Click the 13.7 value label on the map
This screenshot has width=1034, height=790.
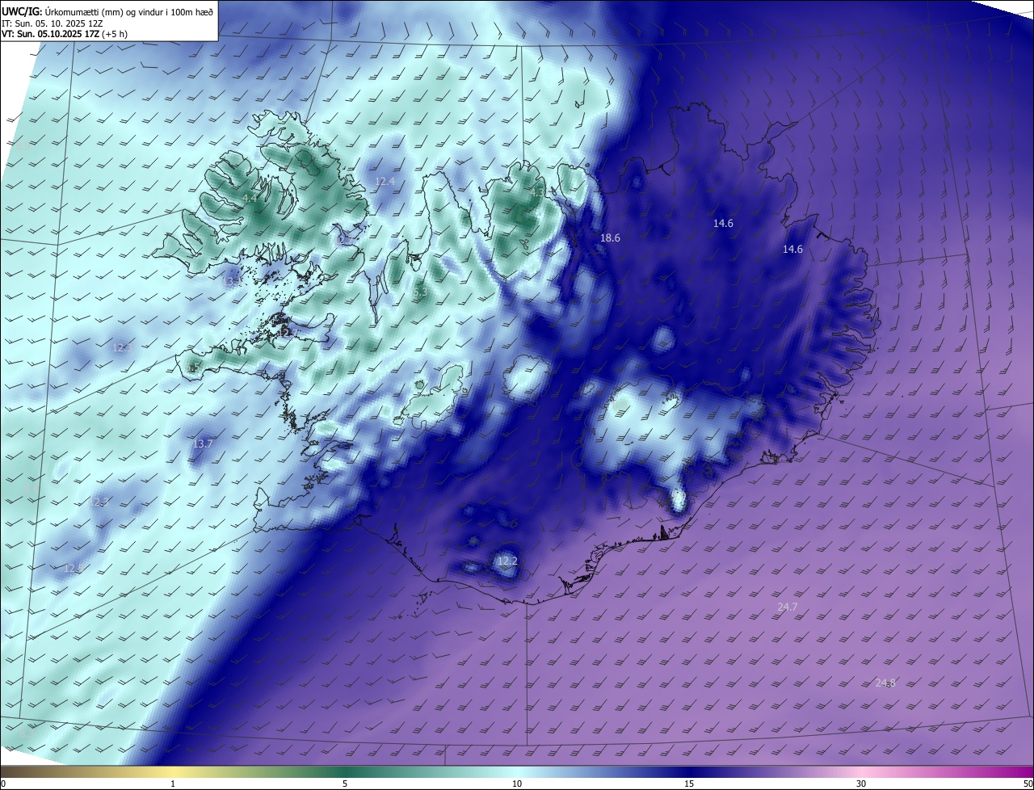(203, 443)
